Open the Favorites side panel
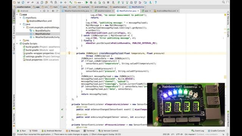This screenshot has width=242, height=136. coord(14,120)
